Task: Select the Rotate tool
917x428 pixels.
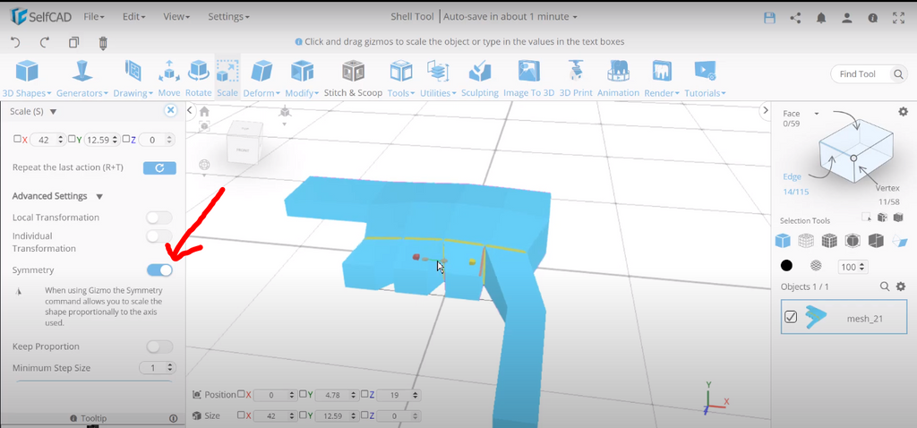Action: click(198, 79)
